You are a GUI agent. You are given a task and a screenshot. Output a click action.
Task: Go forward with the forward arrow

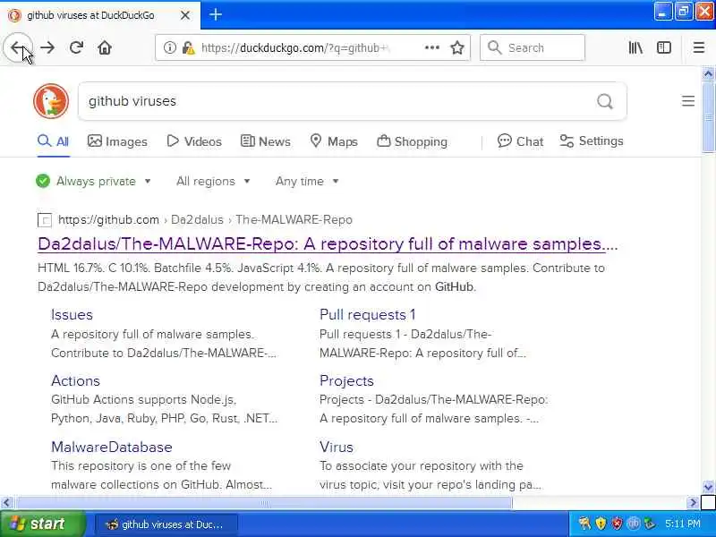[x=47, y=47]
